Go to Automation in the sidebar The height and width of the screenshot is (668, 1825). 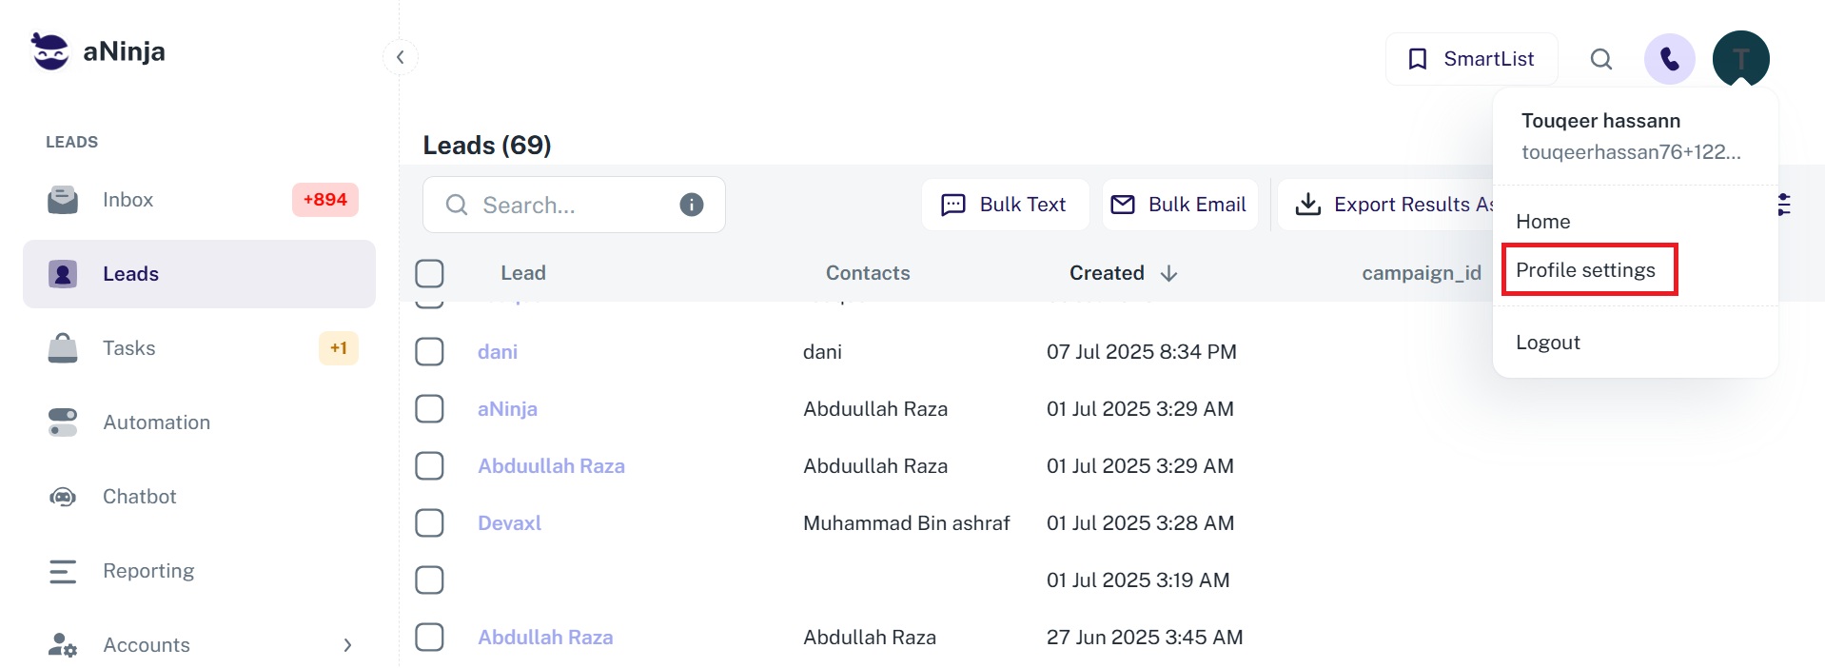click(x=156, y=422)
